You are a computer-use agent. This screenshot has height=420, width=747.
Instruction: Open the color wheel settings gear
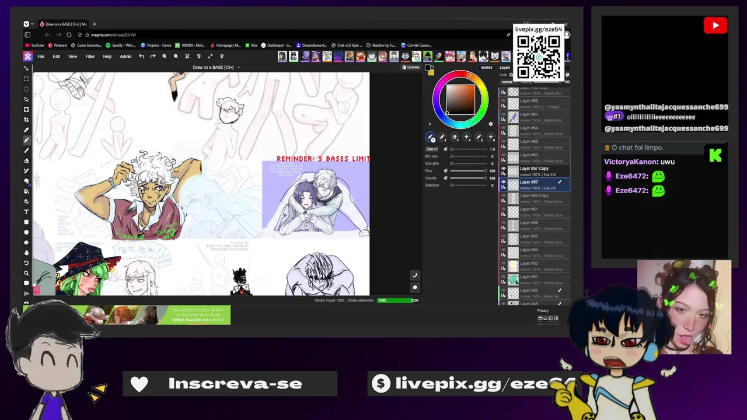point(491,124)
